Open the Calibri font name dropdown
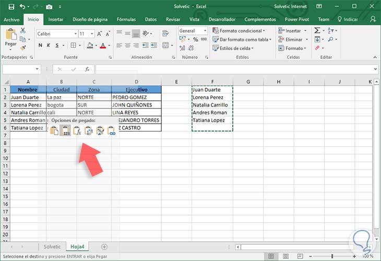This screenshot has height=261, width=381. [x=76, y=34]
